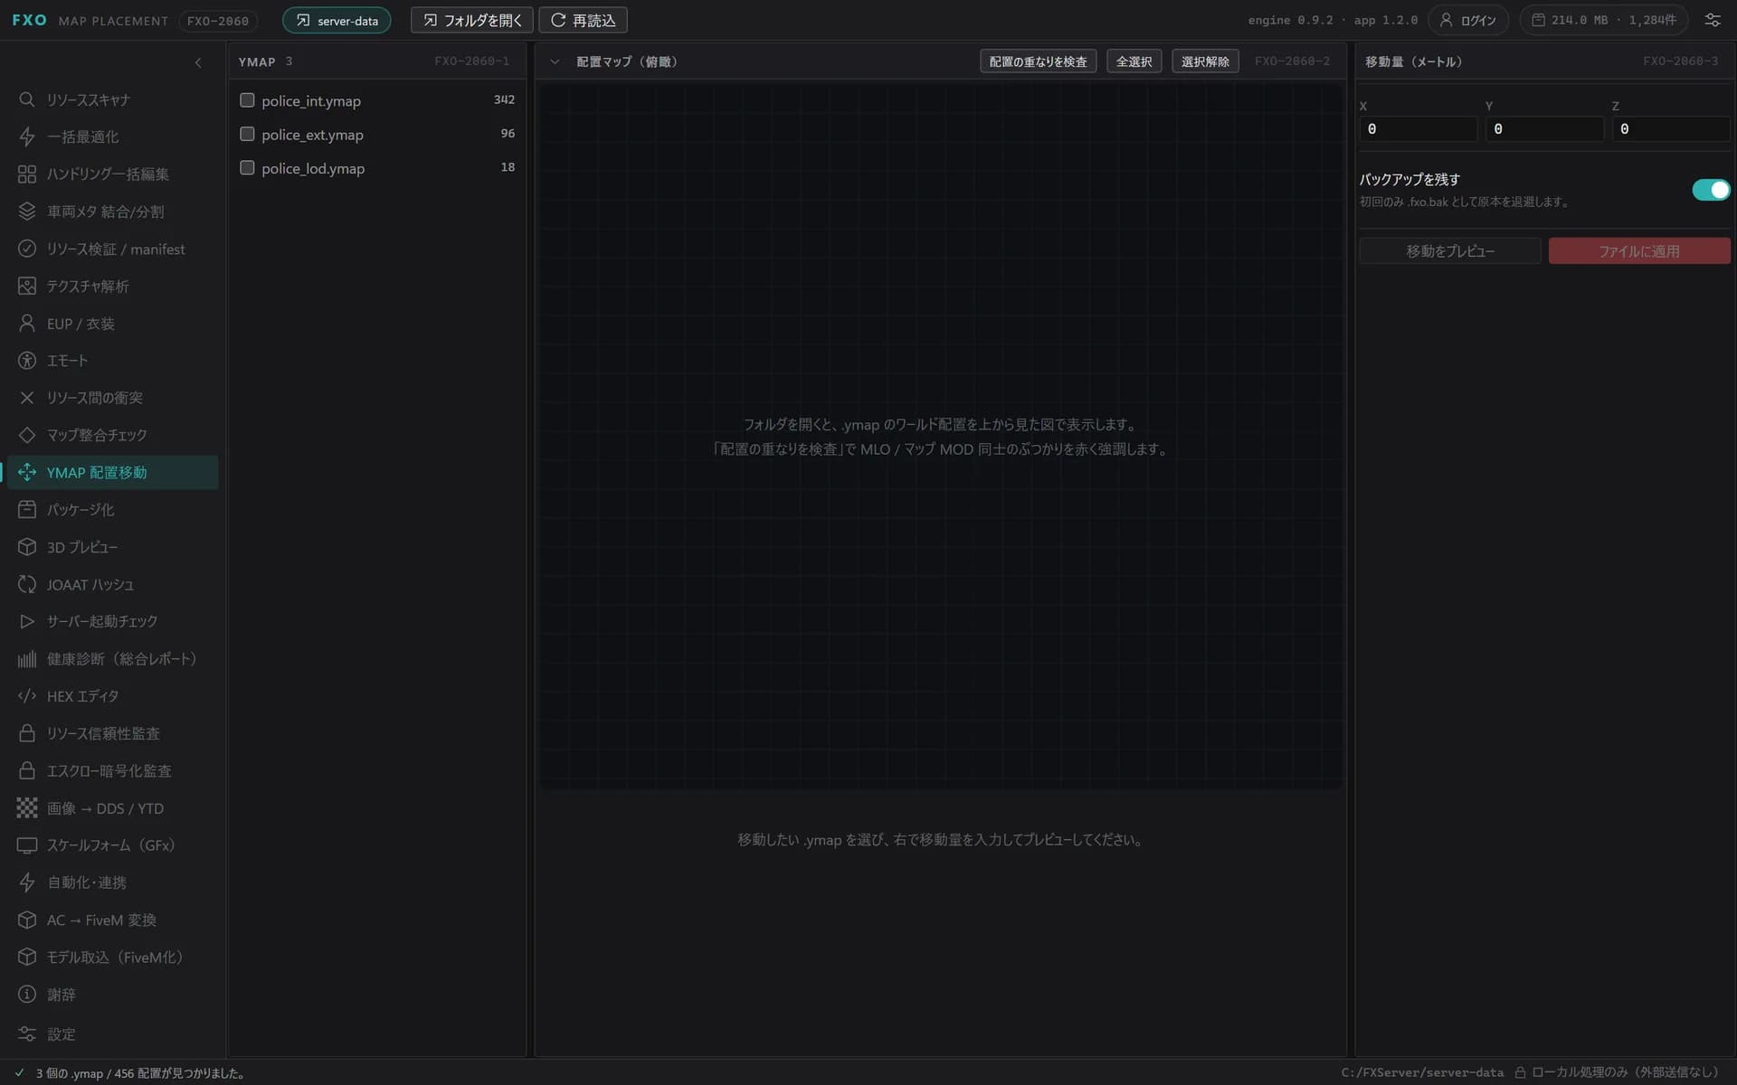The height and width of the screenshot is (1085, 1737).
Task: Click the エスクロー暗号化監査 lock icon
Action: click(27, 770)
